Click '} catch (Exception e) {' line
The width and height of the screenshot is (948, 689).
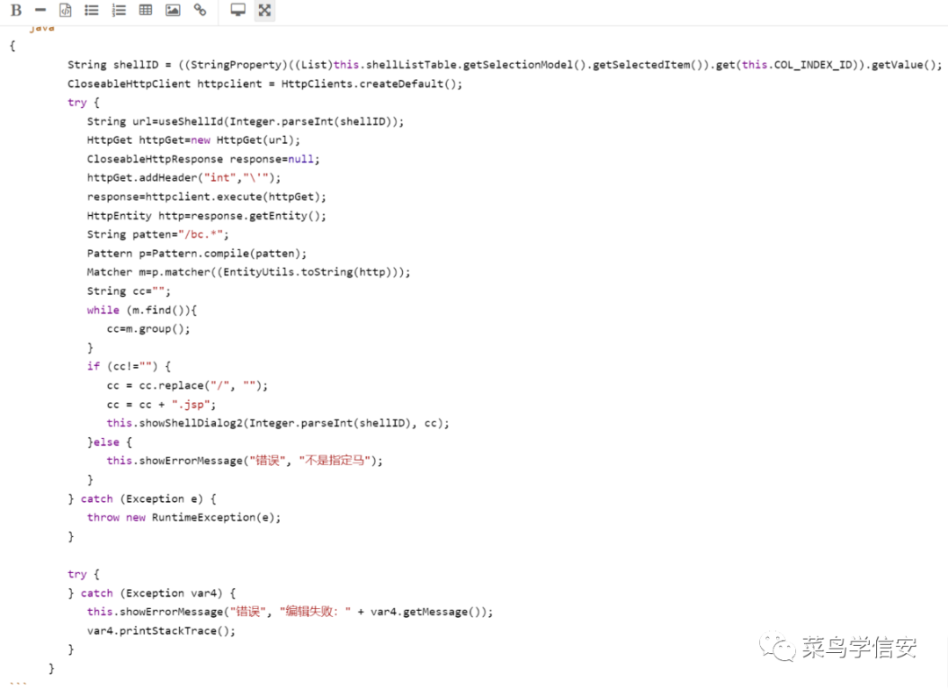click(x=142, y=499)
